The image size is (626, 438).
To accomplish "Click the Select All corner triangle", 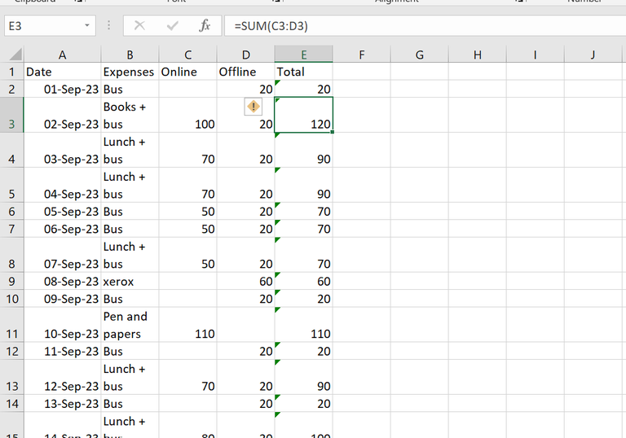I will click(15, 54).
